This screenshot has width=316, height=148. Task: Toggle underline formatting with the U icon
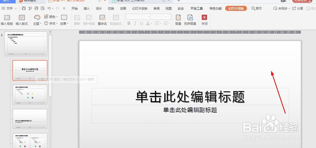(x=142, y=23)
